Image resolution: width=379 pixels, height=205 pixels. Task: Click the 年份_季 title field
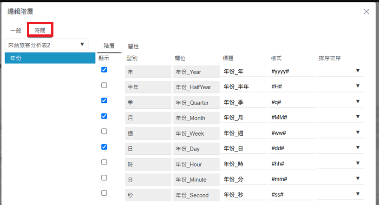[244, 102]
